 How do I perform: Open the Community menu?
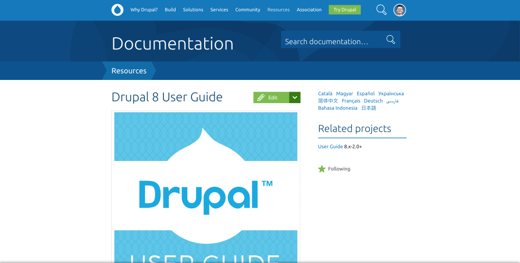click(248, 10)
